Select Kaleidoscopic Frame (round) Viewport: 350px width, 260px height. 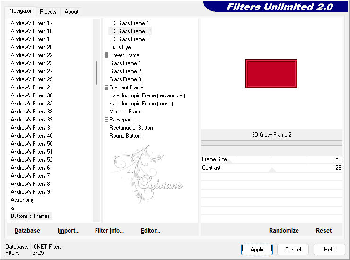[141, 104]
